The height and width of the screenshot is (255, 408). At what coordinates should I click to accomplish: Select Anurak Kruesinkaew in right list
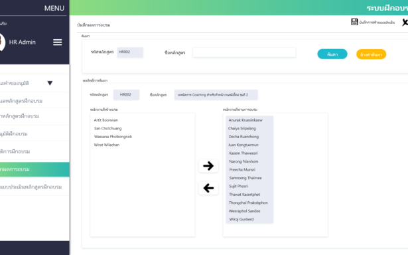tap(245, 120)
